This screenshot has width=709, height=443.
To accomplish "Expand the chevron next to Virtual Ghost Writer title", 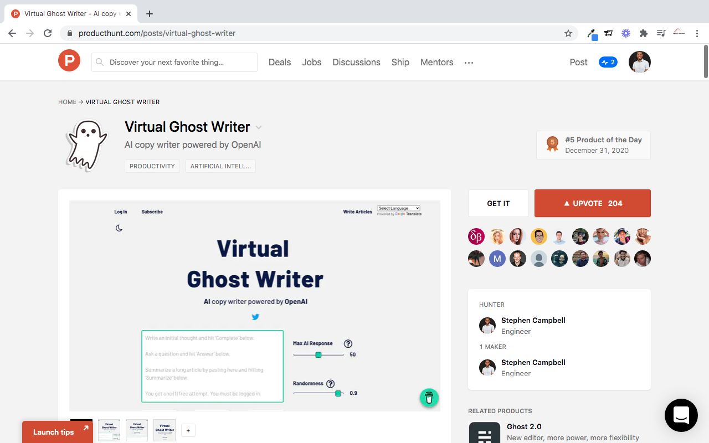I will [258, 127].
